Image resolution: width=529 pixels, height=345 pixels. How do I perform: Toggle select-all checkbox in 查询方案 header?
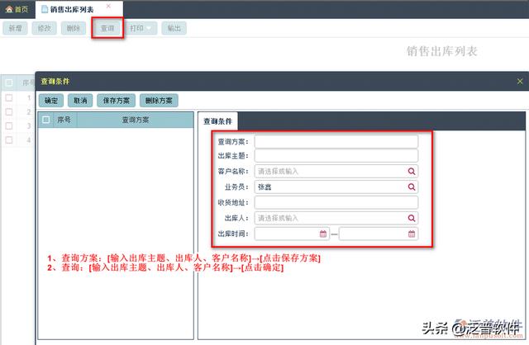click(46, 120)
